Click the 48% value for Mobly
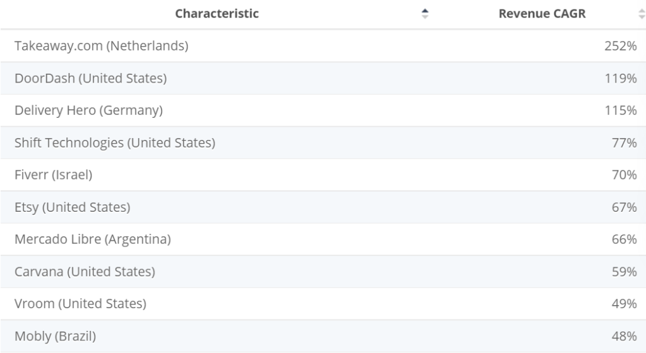Viewport: 646px width, 353px height. 624,336
